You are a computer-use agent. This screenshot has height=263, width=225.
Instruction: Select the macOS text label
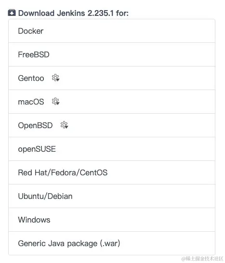tap(31, 102)
